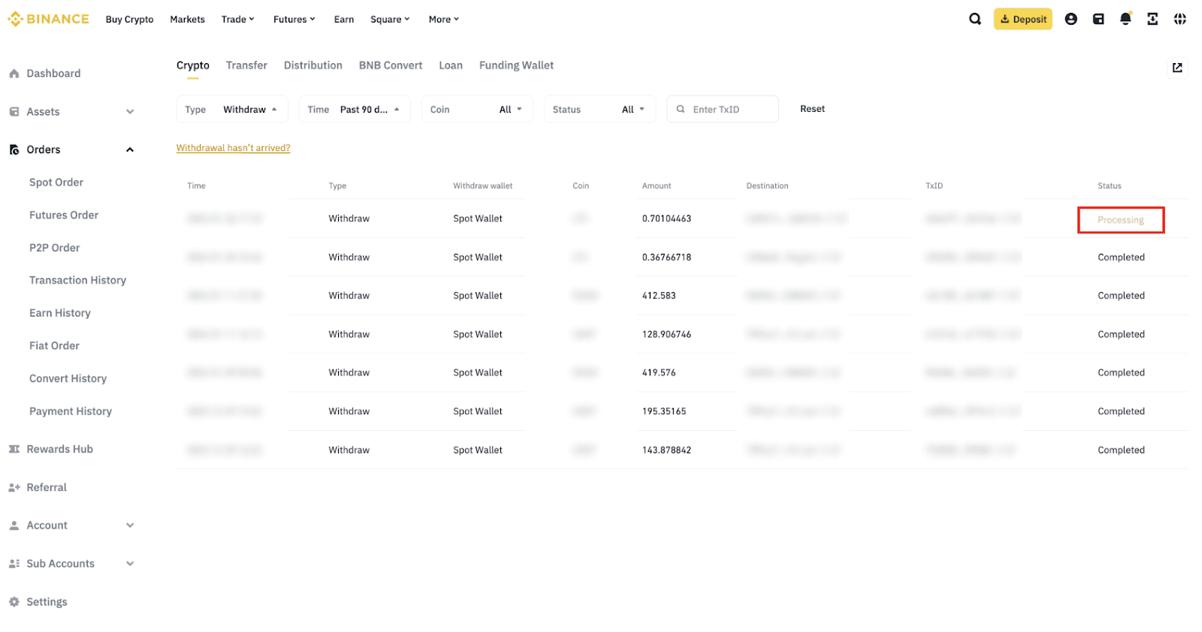
Task: Open Transaction History in the sidebar
Action: (77, 281)
